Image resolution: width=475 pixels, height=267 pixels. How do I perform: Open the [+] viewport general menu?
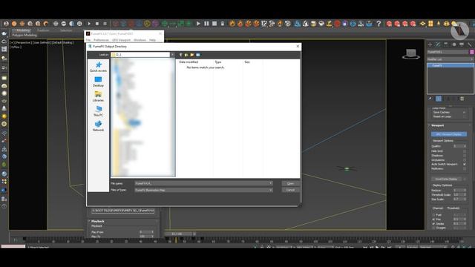(12, 43)
